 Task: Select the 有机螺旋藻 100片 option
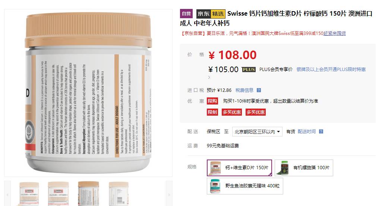(304, 168)
